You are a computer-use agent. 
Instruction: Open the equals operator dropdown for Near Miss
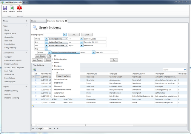pyautogui.click(x=93, y=53)
